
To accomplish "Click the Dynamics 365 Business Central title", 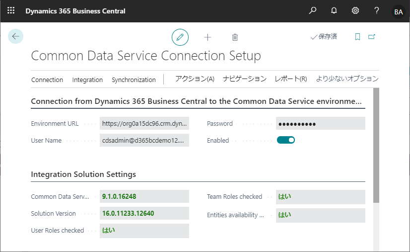I will [x=75, y=11].
